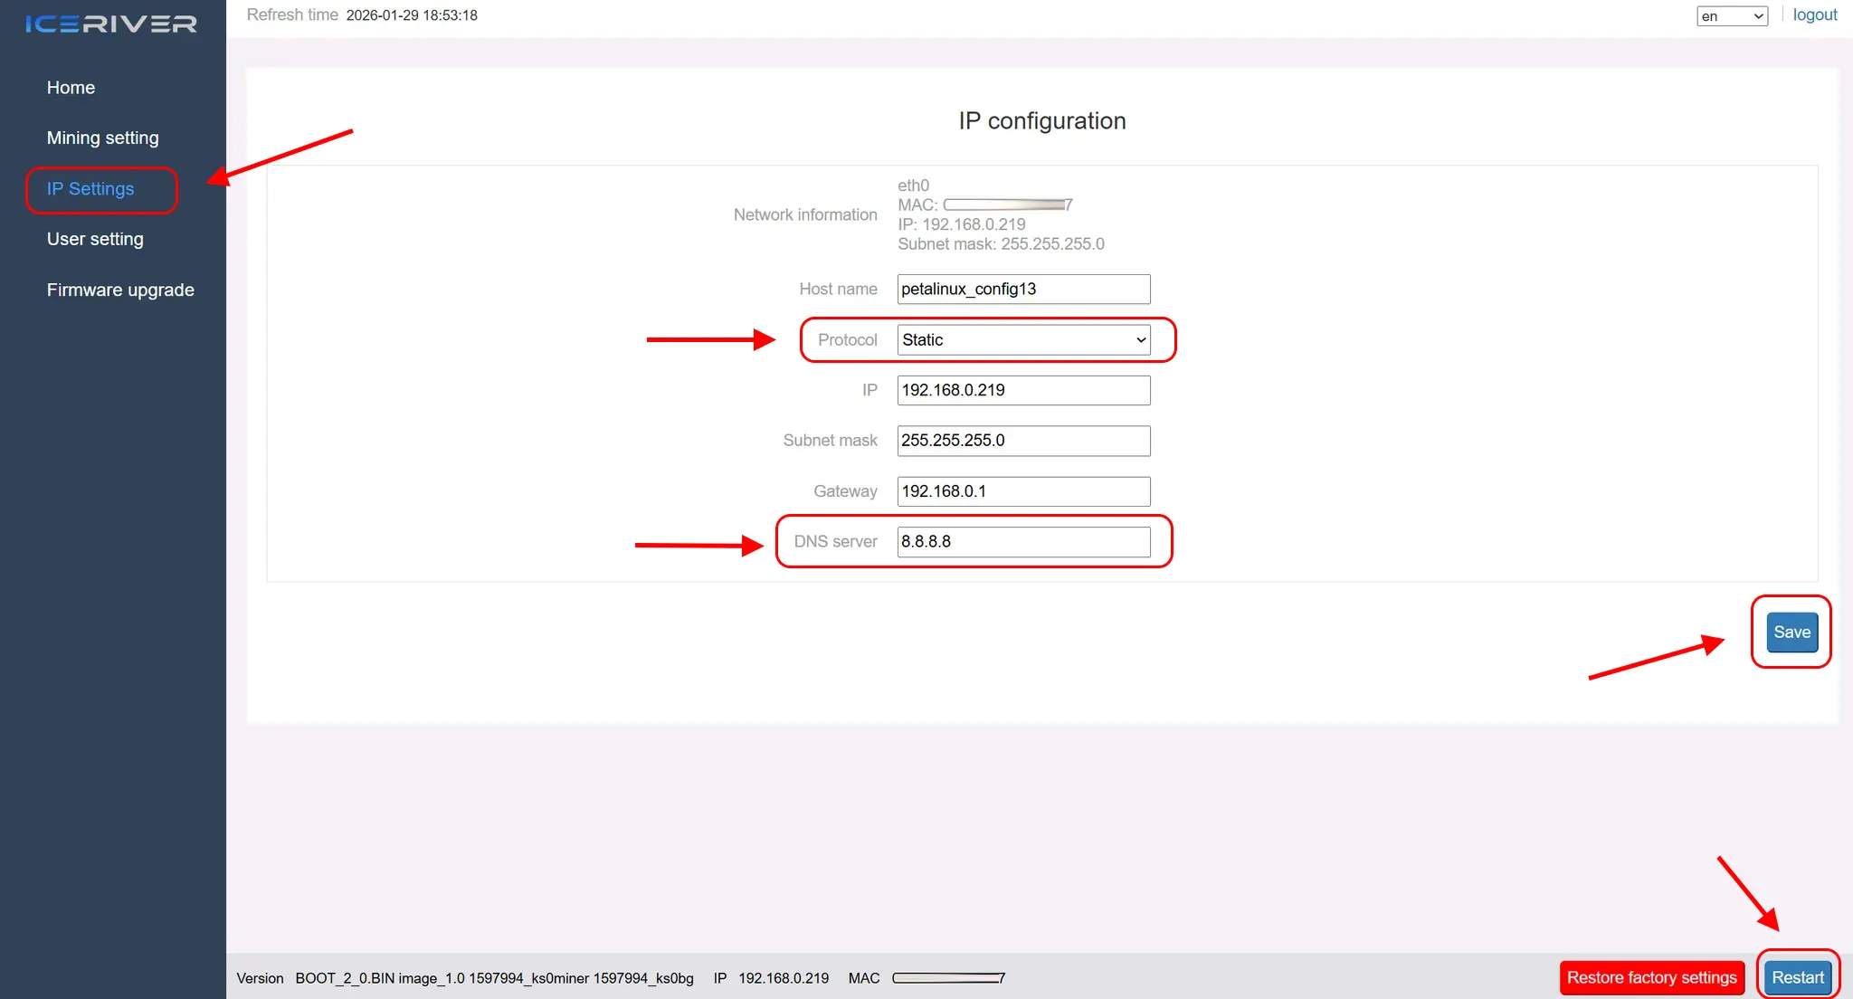1853x999 pixels.
Task: Expand the Protocol dropdown set to Static
Action: coord(1022,339)
